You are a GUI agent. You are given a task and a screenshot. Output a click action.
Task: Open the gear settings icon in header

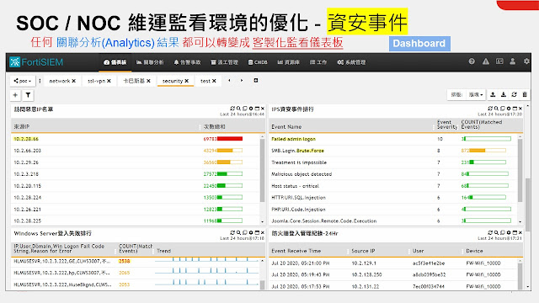tap(526, 61)
